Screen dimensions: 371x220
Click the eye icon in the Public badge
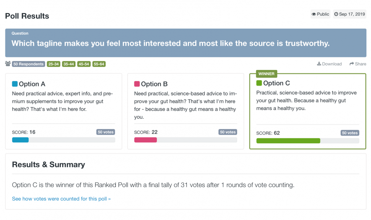pyautogui.click(x=314, y=14)
